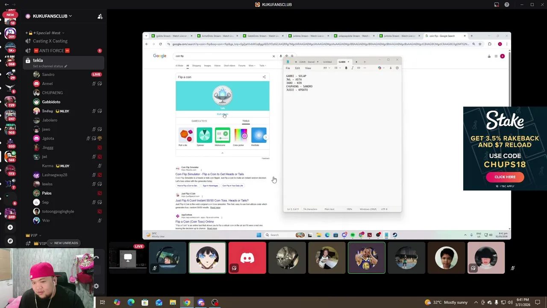
Task: Open the AI Mode search tab
Action: [179, 65]
